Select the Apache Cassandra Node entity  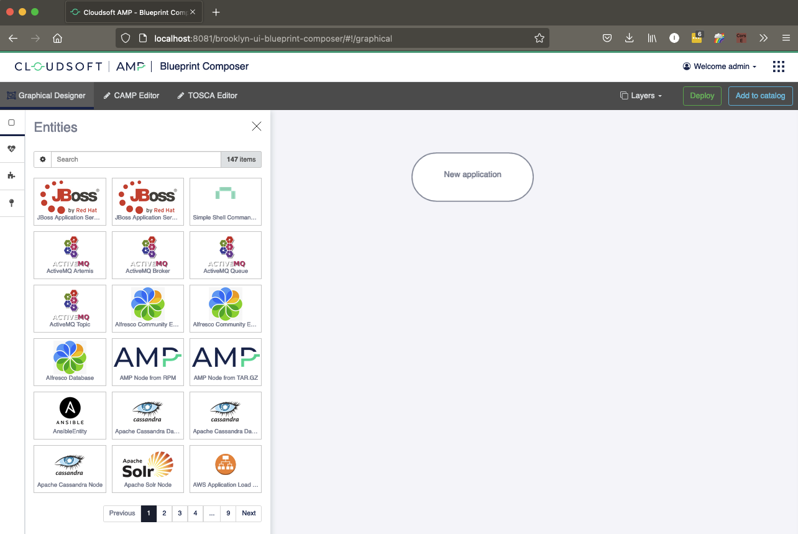tap(70, 469)
